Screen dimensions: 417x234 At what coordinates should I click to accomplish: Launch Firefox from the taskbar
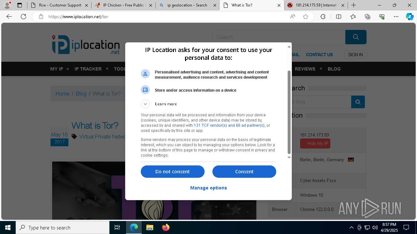click(x=165, y=227)
